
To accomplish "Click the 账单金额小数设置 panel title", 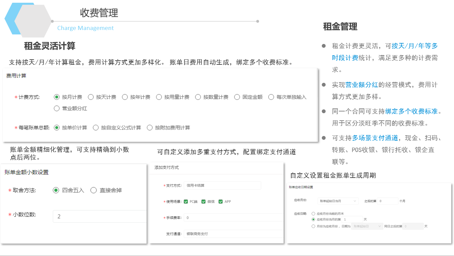I will tap(27, 172).
